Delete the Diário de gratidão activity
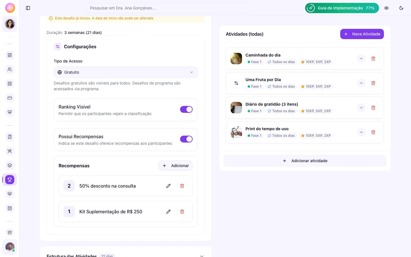Image resolution: width=411 pixels, height=257 pixels. click(373, 108)
